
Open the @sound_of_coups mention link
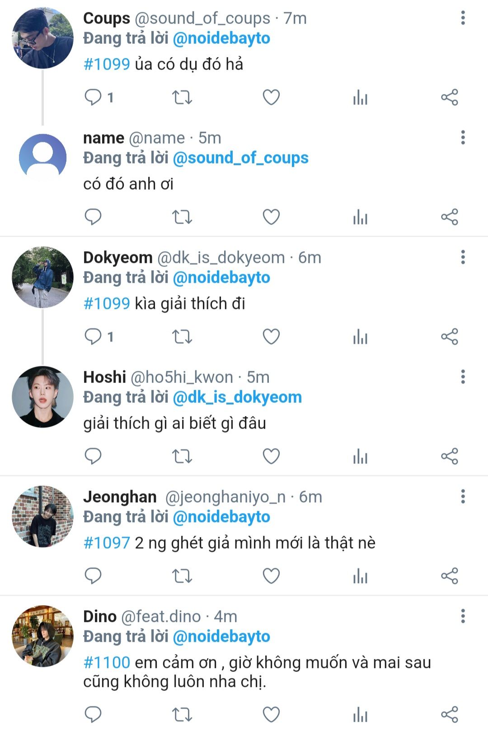pos(240,158)
